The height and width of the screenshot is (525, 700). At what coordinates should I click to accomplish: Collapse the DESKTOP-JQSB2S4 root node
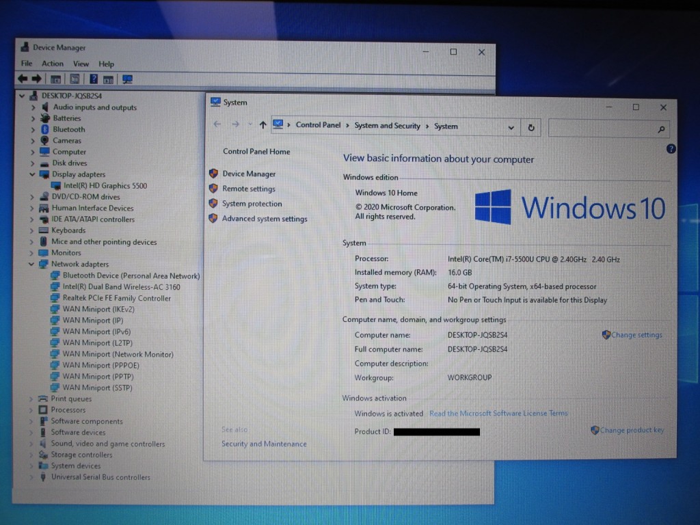[22, 96]
